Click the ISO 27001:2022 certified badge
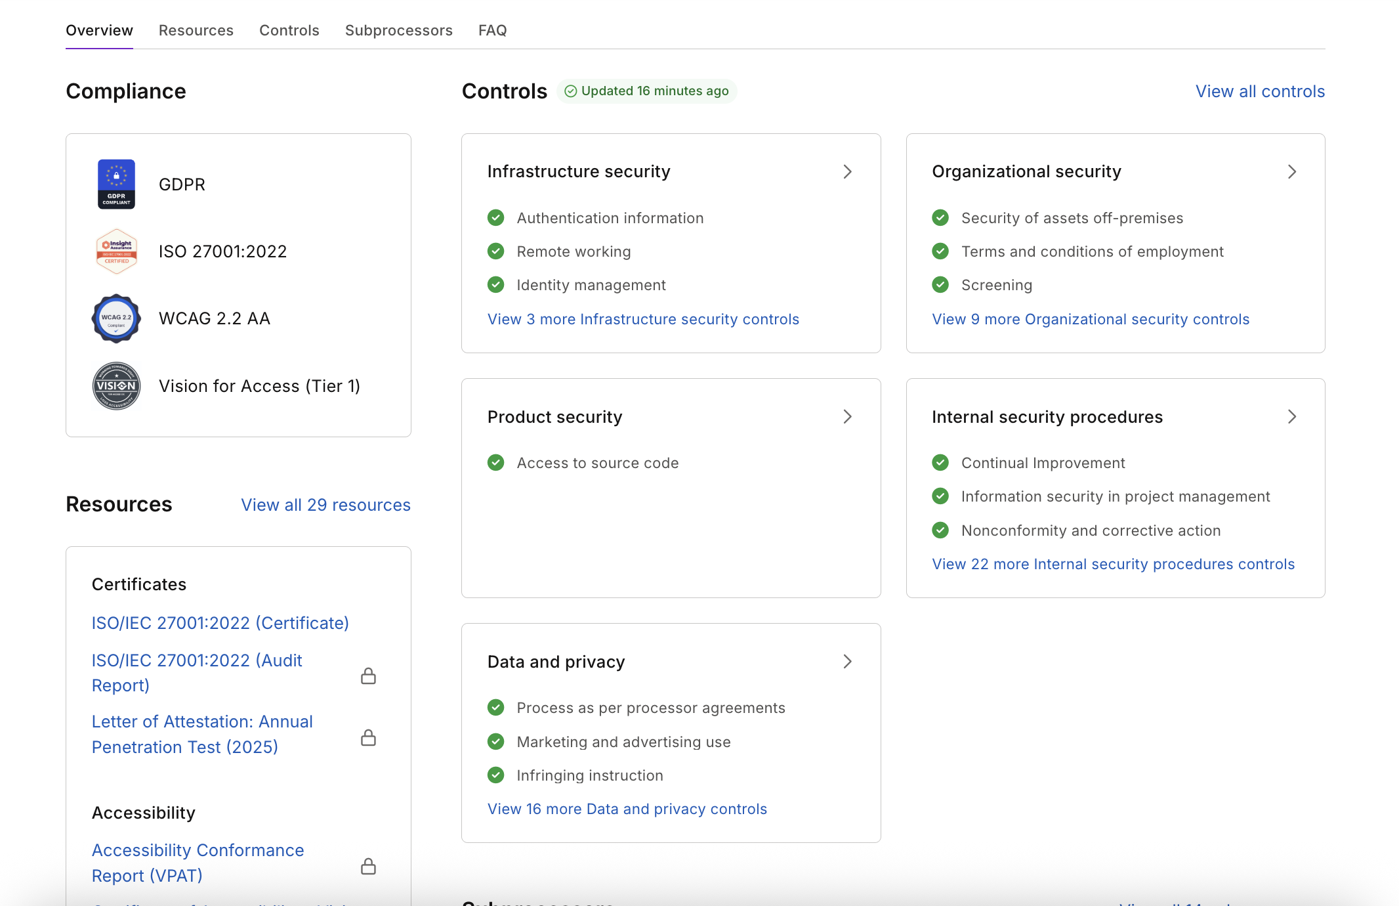This screenshot has width=1399, height=906. (x=116, y=251)
